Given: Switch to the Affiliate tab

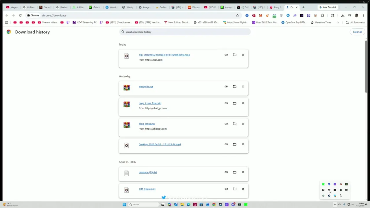Looking at the screenshot, I should coord(78,7).
